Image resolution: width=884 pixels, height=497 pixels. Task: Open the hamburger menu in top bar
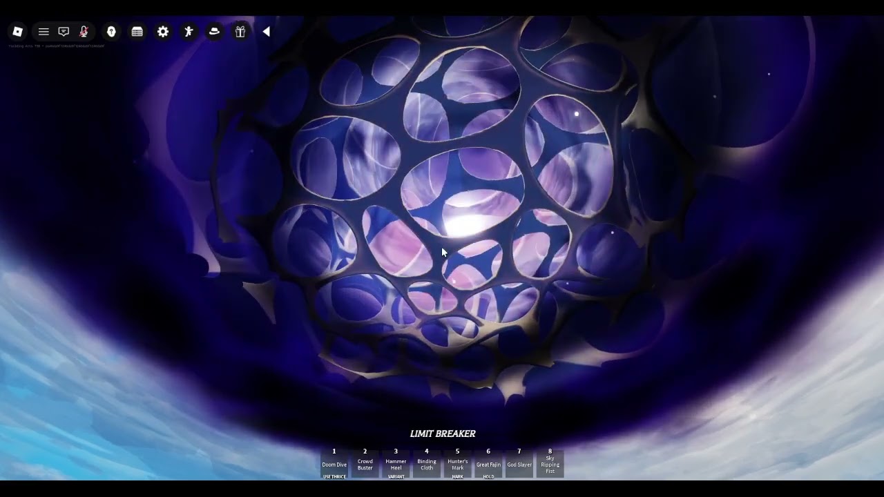click(x=44, y=32)
